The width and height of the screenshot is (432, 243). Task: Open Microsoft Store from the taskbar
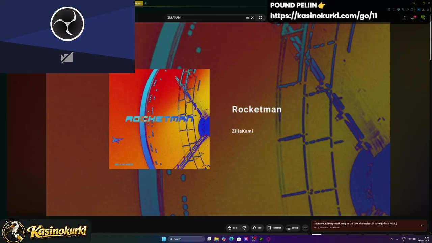click(239, 239)
